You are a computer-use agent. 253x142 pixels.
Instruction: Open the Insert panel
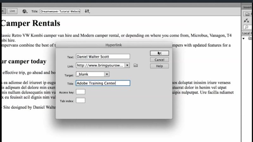(247, 7)
